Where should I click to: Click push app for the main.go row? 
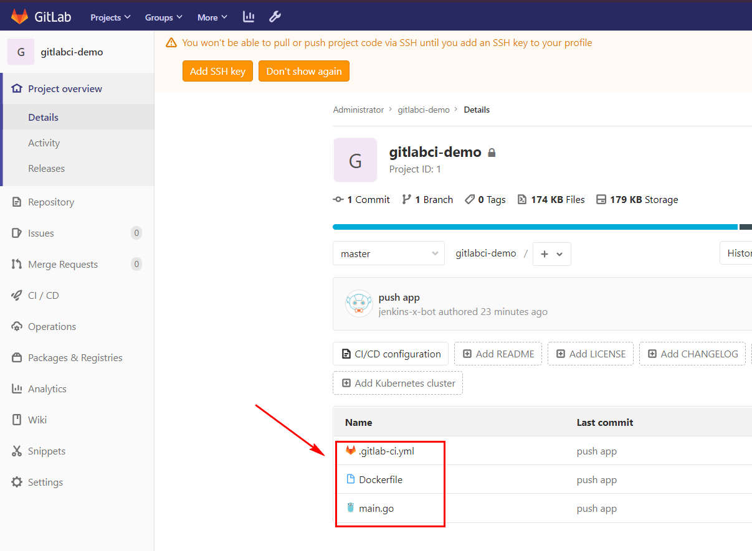[597, 508]
